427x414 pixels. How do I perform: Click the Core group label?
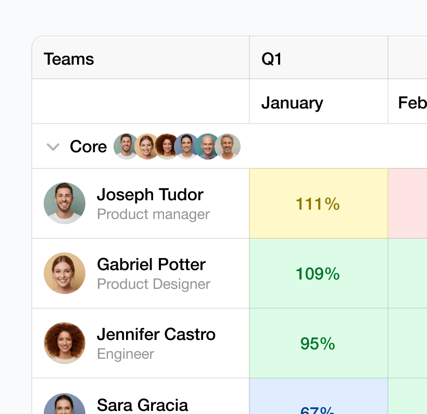click(x=88, y=147)
